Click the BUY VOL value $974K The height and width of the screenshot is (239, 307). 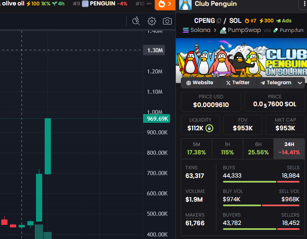click(x=231, y=199)
